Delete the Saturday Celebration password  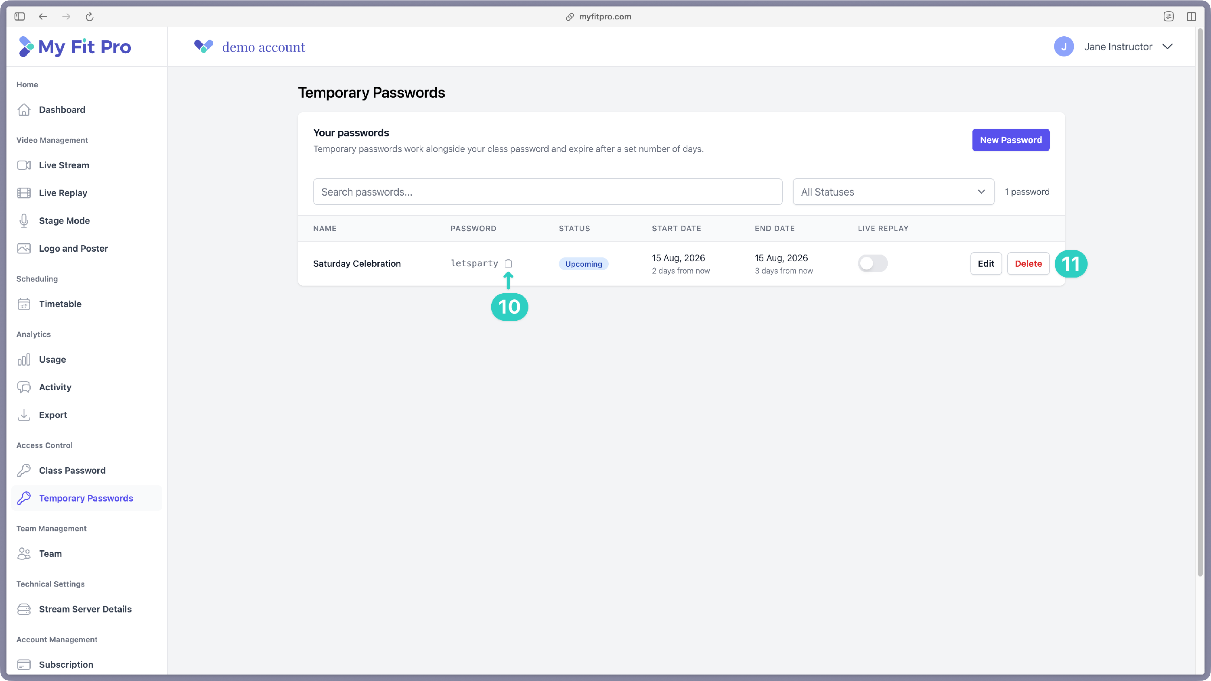1028,263
